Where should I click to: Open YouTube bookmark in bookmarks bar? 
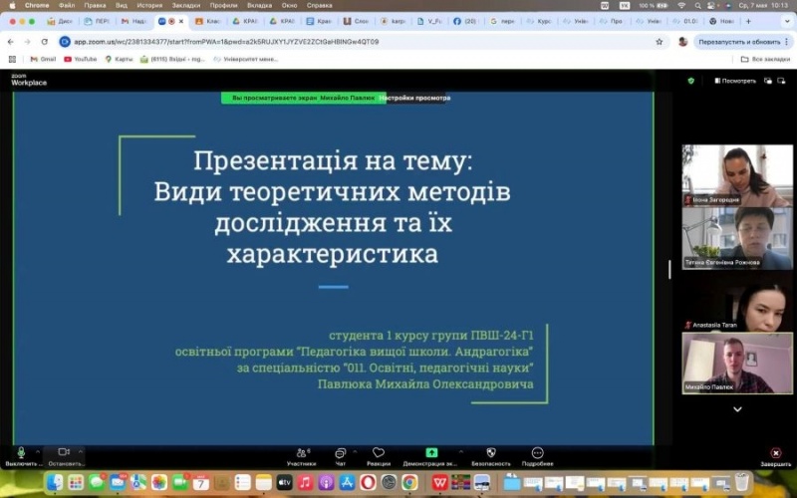tap(81, 59)
